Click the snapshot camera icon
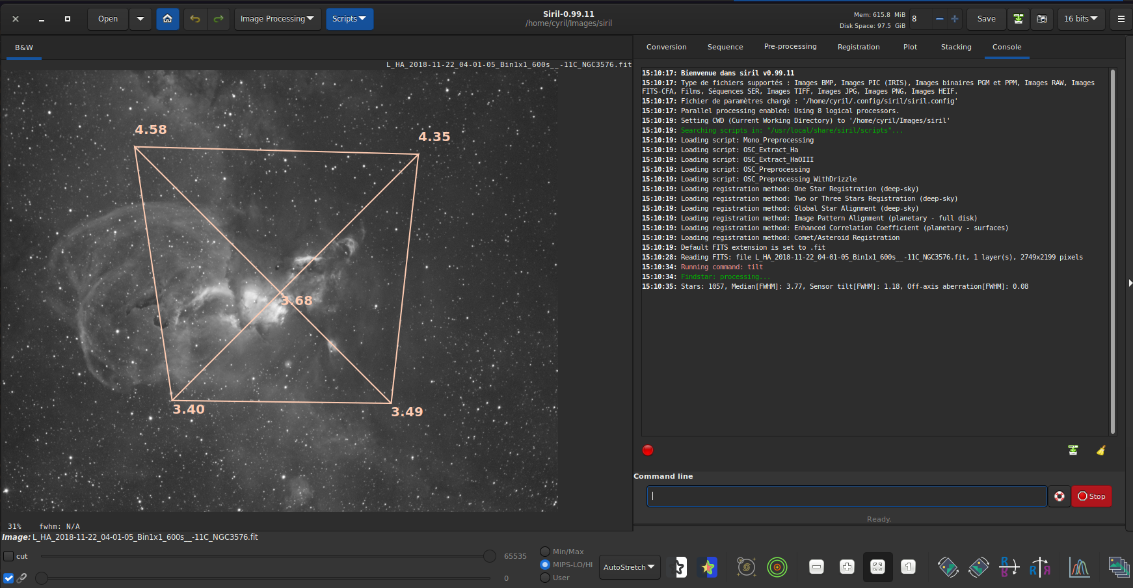This screenshot has height=588, width=1133. pos(1042,19)
